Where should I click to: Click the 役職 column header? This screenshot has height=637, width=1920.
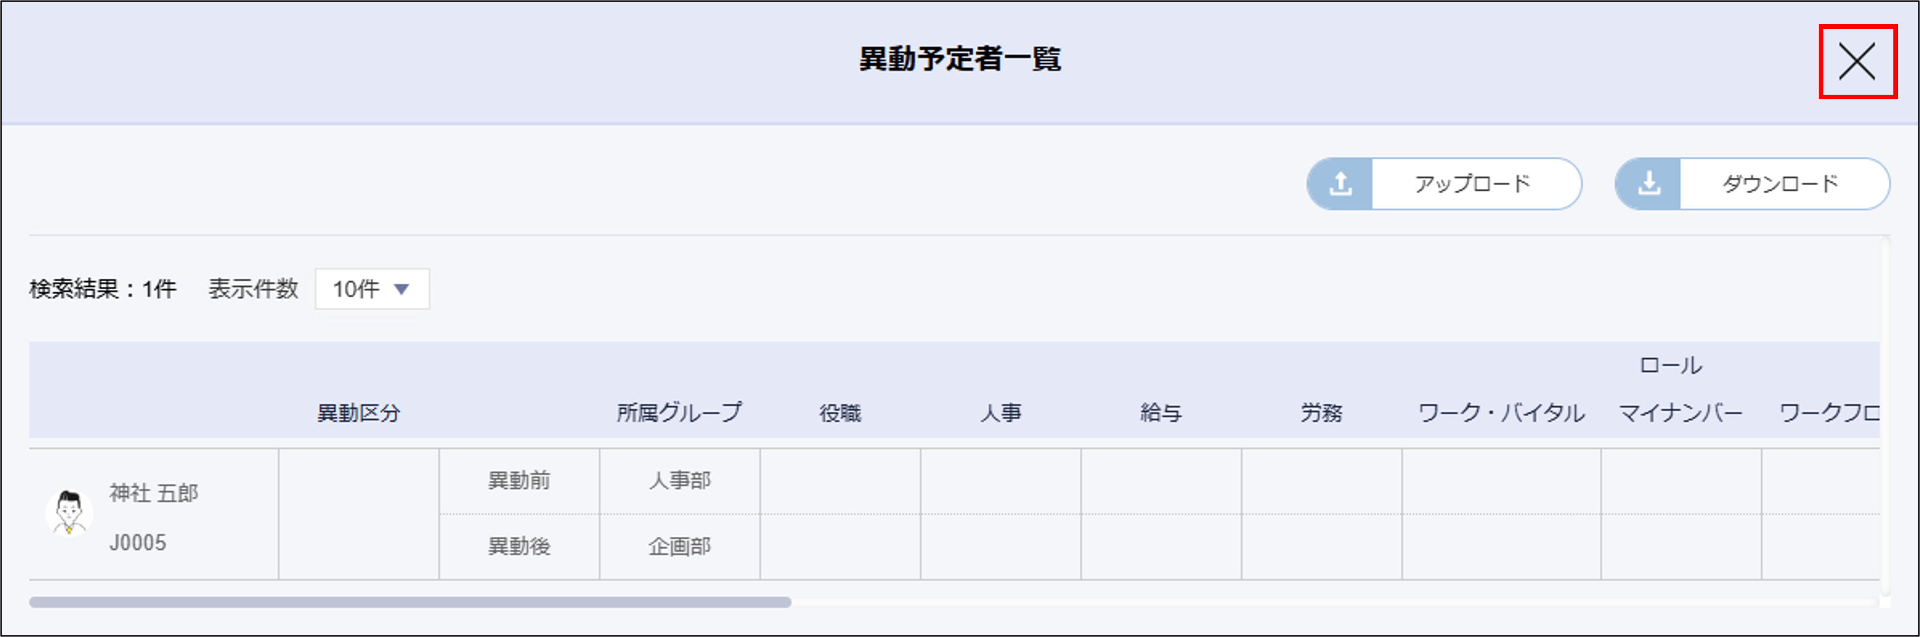[x=840, y=413]
